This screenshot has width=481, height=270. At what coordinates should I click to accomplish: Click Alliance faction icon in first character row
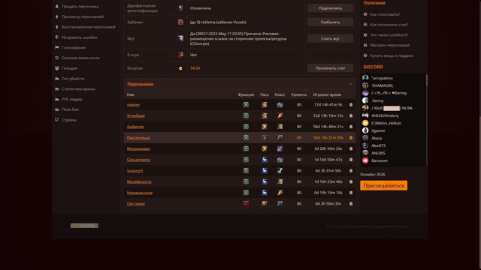click(x=246, y=105)
